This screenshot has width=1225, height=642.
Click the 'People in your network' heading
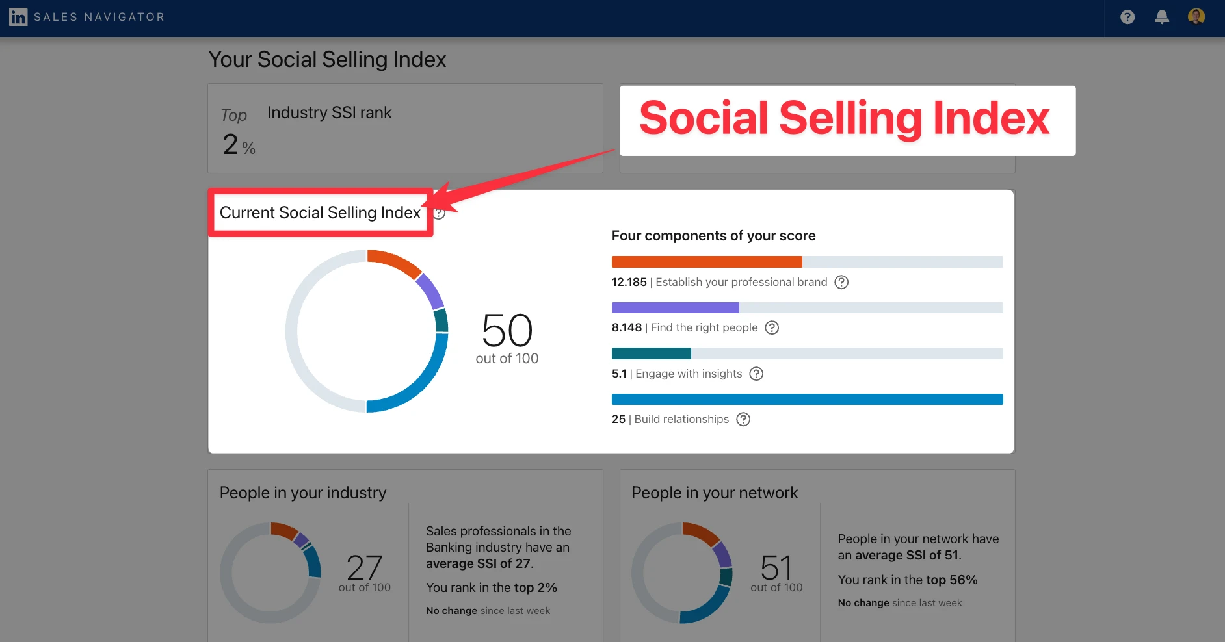click(x=715, y=493)
